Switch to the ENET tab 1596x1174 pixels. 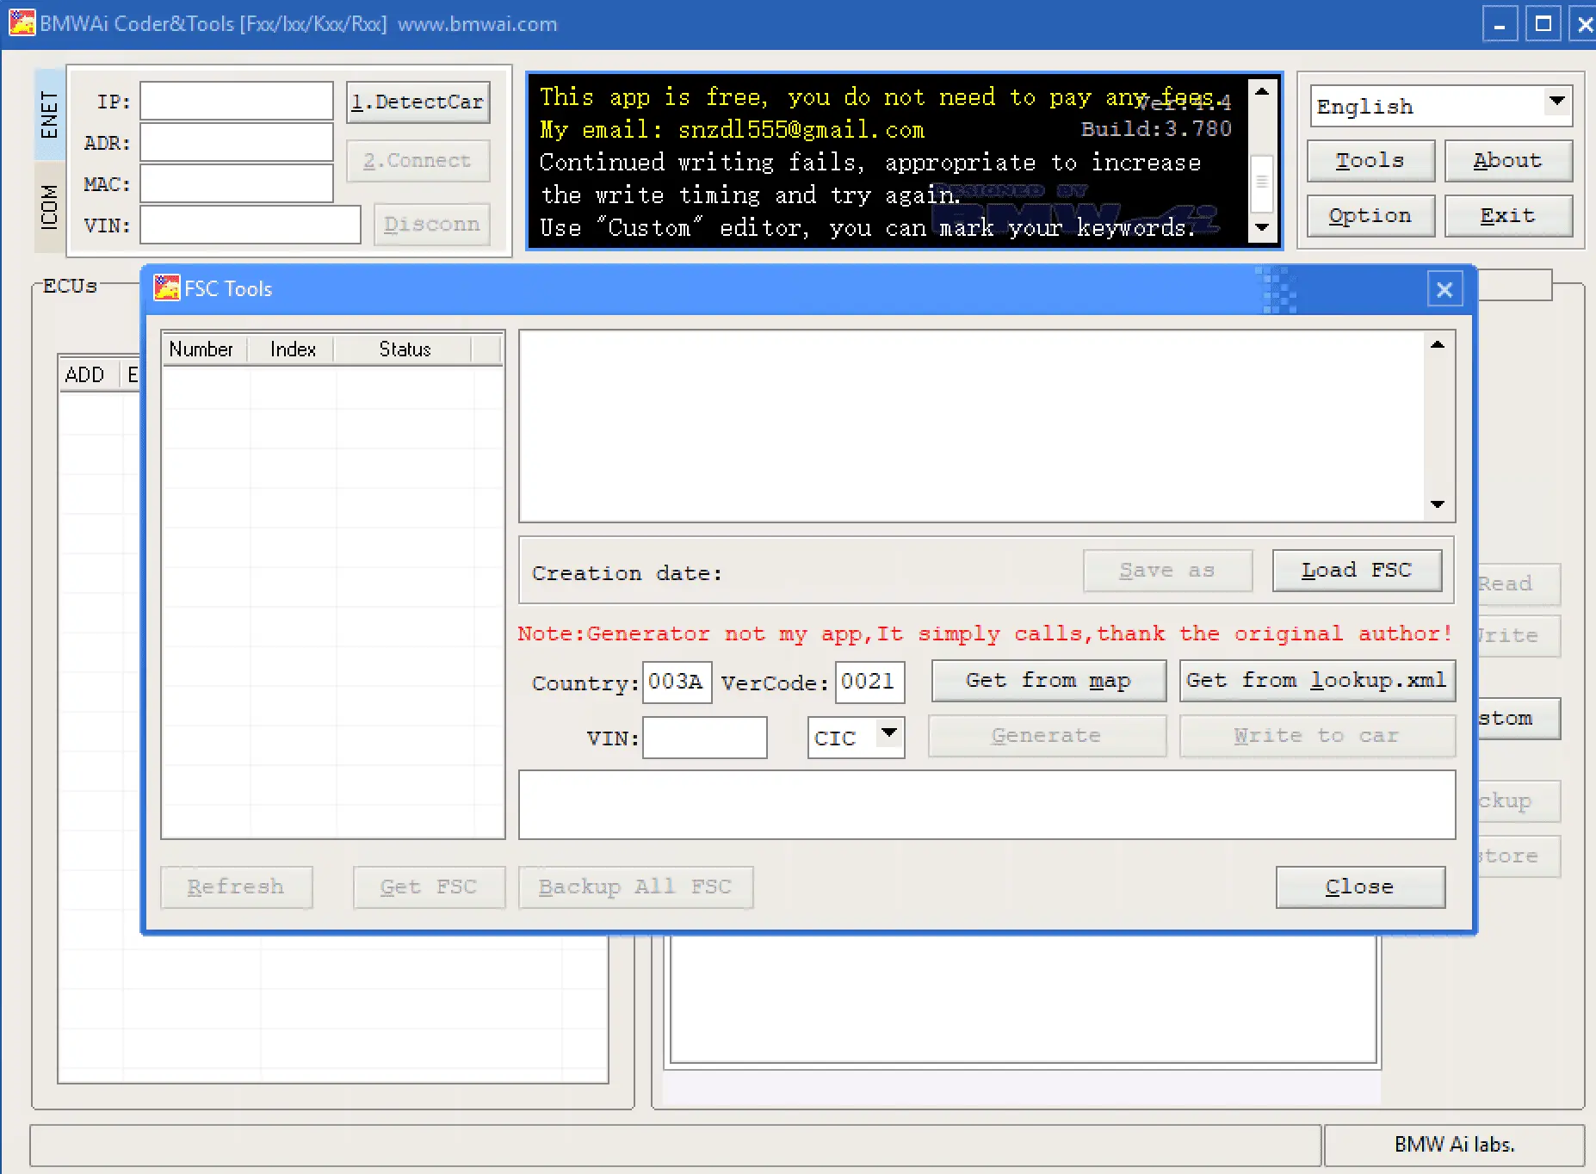49,114
